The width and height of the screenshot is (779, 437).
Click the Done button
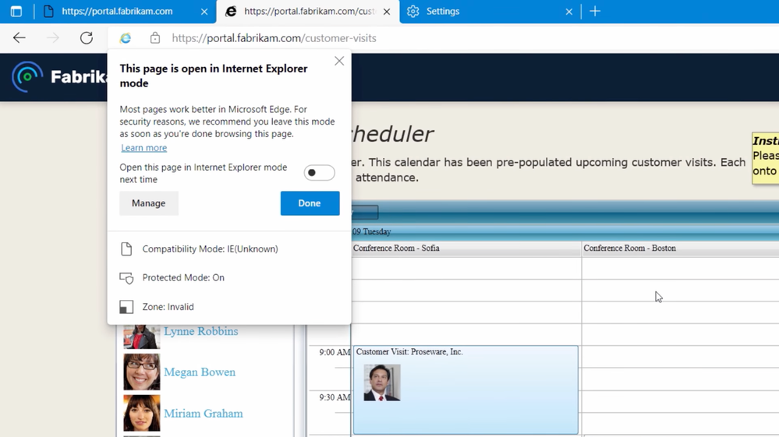(x=310, y=203)
